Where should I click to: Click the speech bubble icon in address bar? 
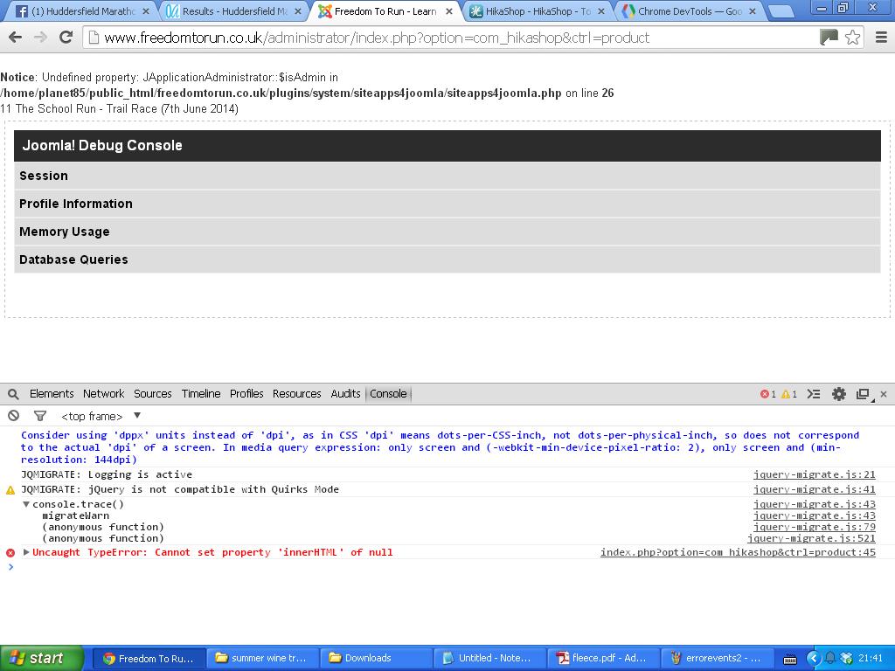[x=829, y=38]
